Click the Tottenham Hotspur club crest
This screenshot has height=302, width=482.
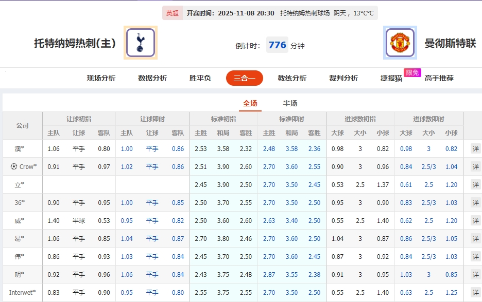[140, 42]
